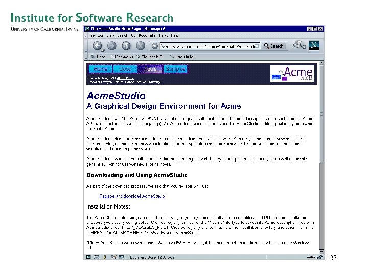Click the Print icon in the toolbar
The image size is (368, 276).
[x=298, y=44]
